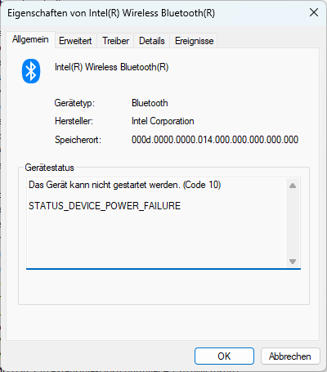Click the device status scroll down arrow
327x372 pixels.
coord(293,262)
